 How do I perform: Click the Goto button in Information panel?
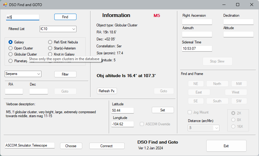164,91
